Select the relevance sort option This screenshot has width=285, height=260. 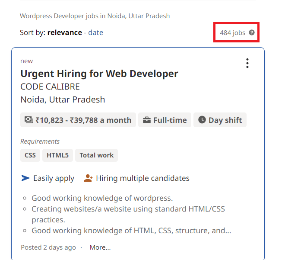[x=65, y=32]
